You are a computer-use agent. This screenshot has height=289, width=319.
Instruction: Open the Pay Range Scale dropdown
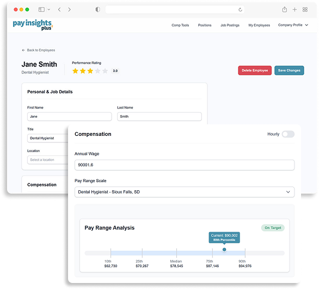pyautogui.click(x=185, y=192)
